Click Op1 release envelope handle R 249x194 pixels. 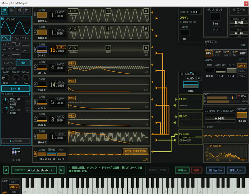pyautogui.click(x=146, y=11)
